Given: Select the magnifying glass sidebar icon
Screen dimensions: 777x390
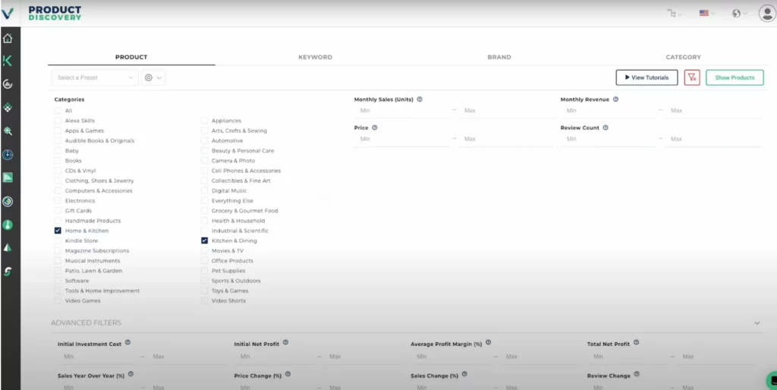Looking at the screenshot, I should (8, 131).
